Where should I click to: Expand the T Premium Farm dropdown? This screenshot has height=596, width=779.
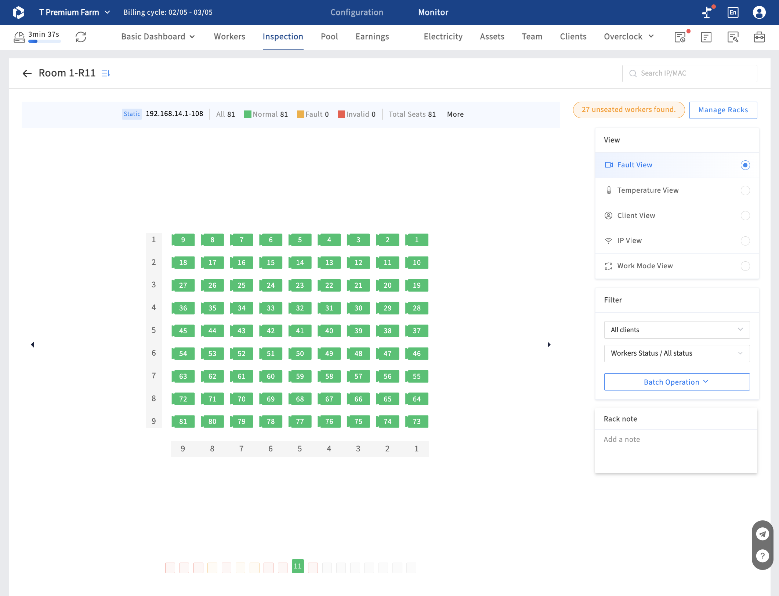point(75,12)
